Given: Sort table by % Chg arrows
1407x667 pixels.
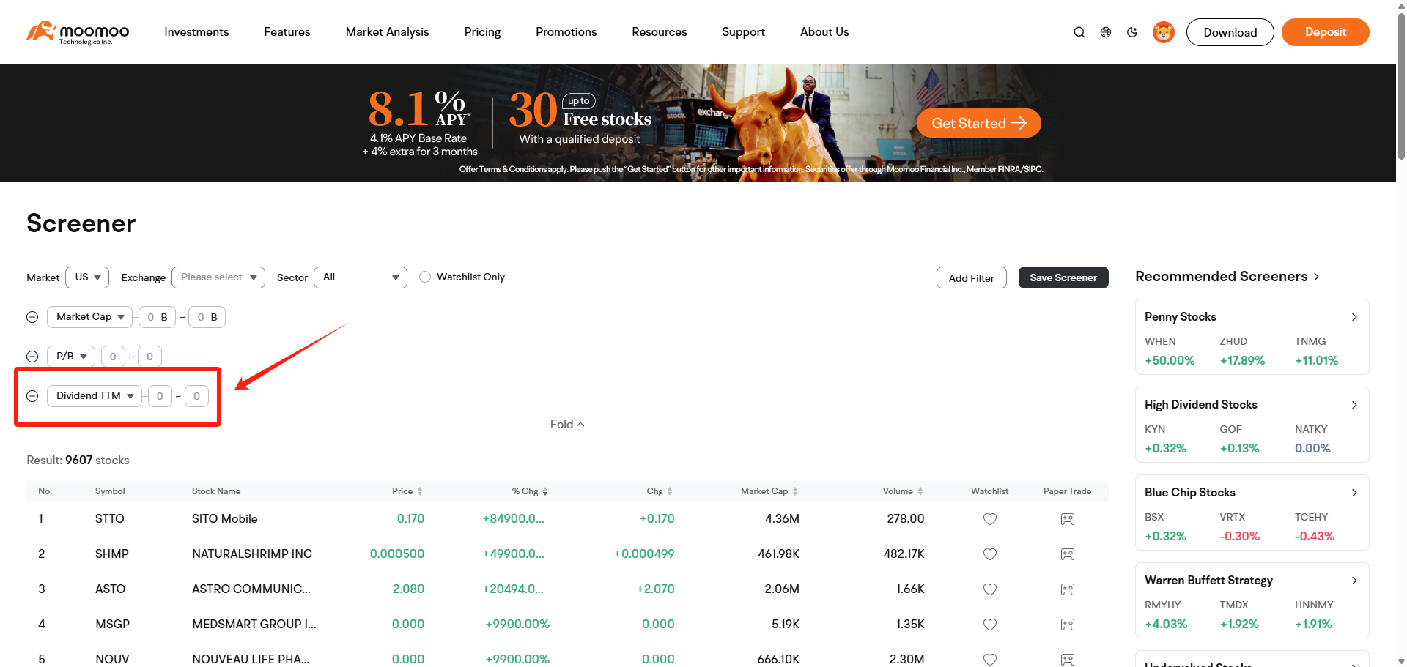Looking at the screenshot, I should pyautogui.click(x=545, y=491).
